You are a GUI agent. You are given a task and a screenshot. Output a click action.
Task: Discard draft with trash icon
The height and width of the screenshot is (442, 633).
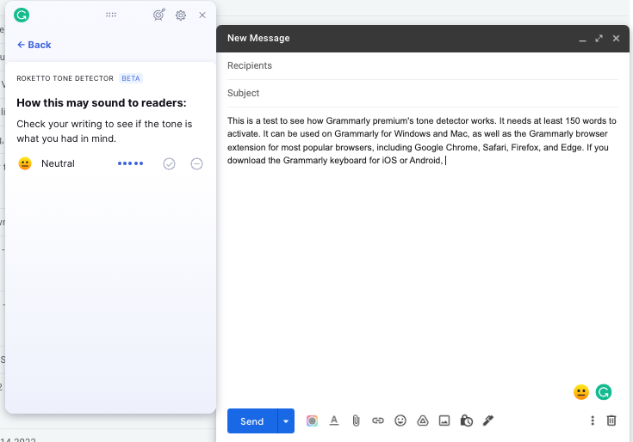(611, 421)
